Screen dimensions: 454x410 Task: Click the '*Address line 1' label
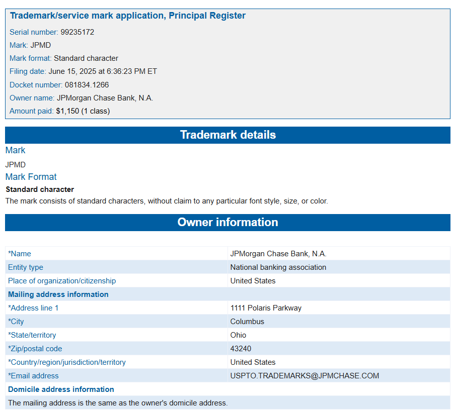click(33, 308)
